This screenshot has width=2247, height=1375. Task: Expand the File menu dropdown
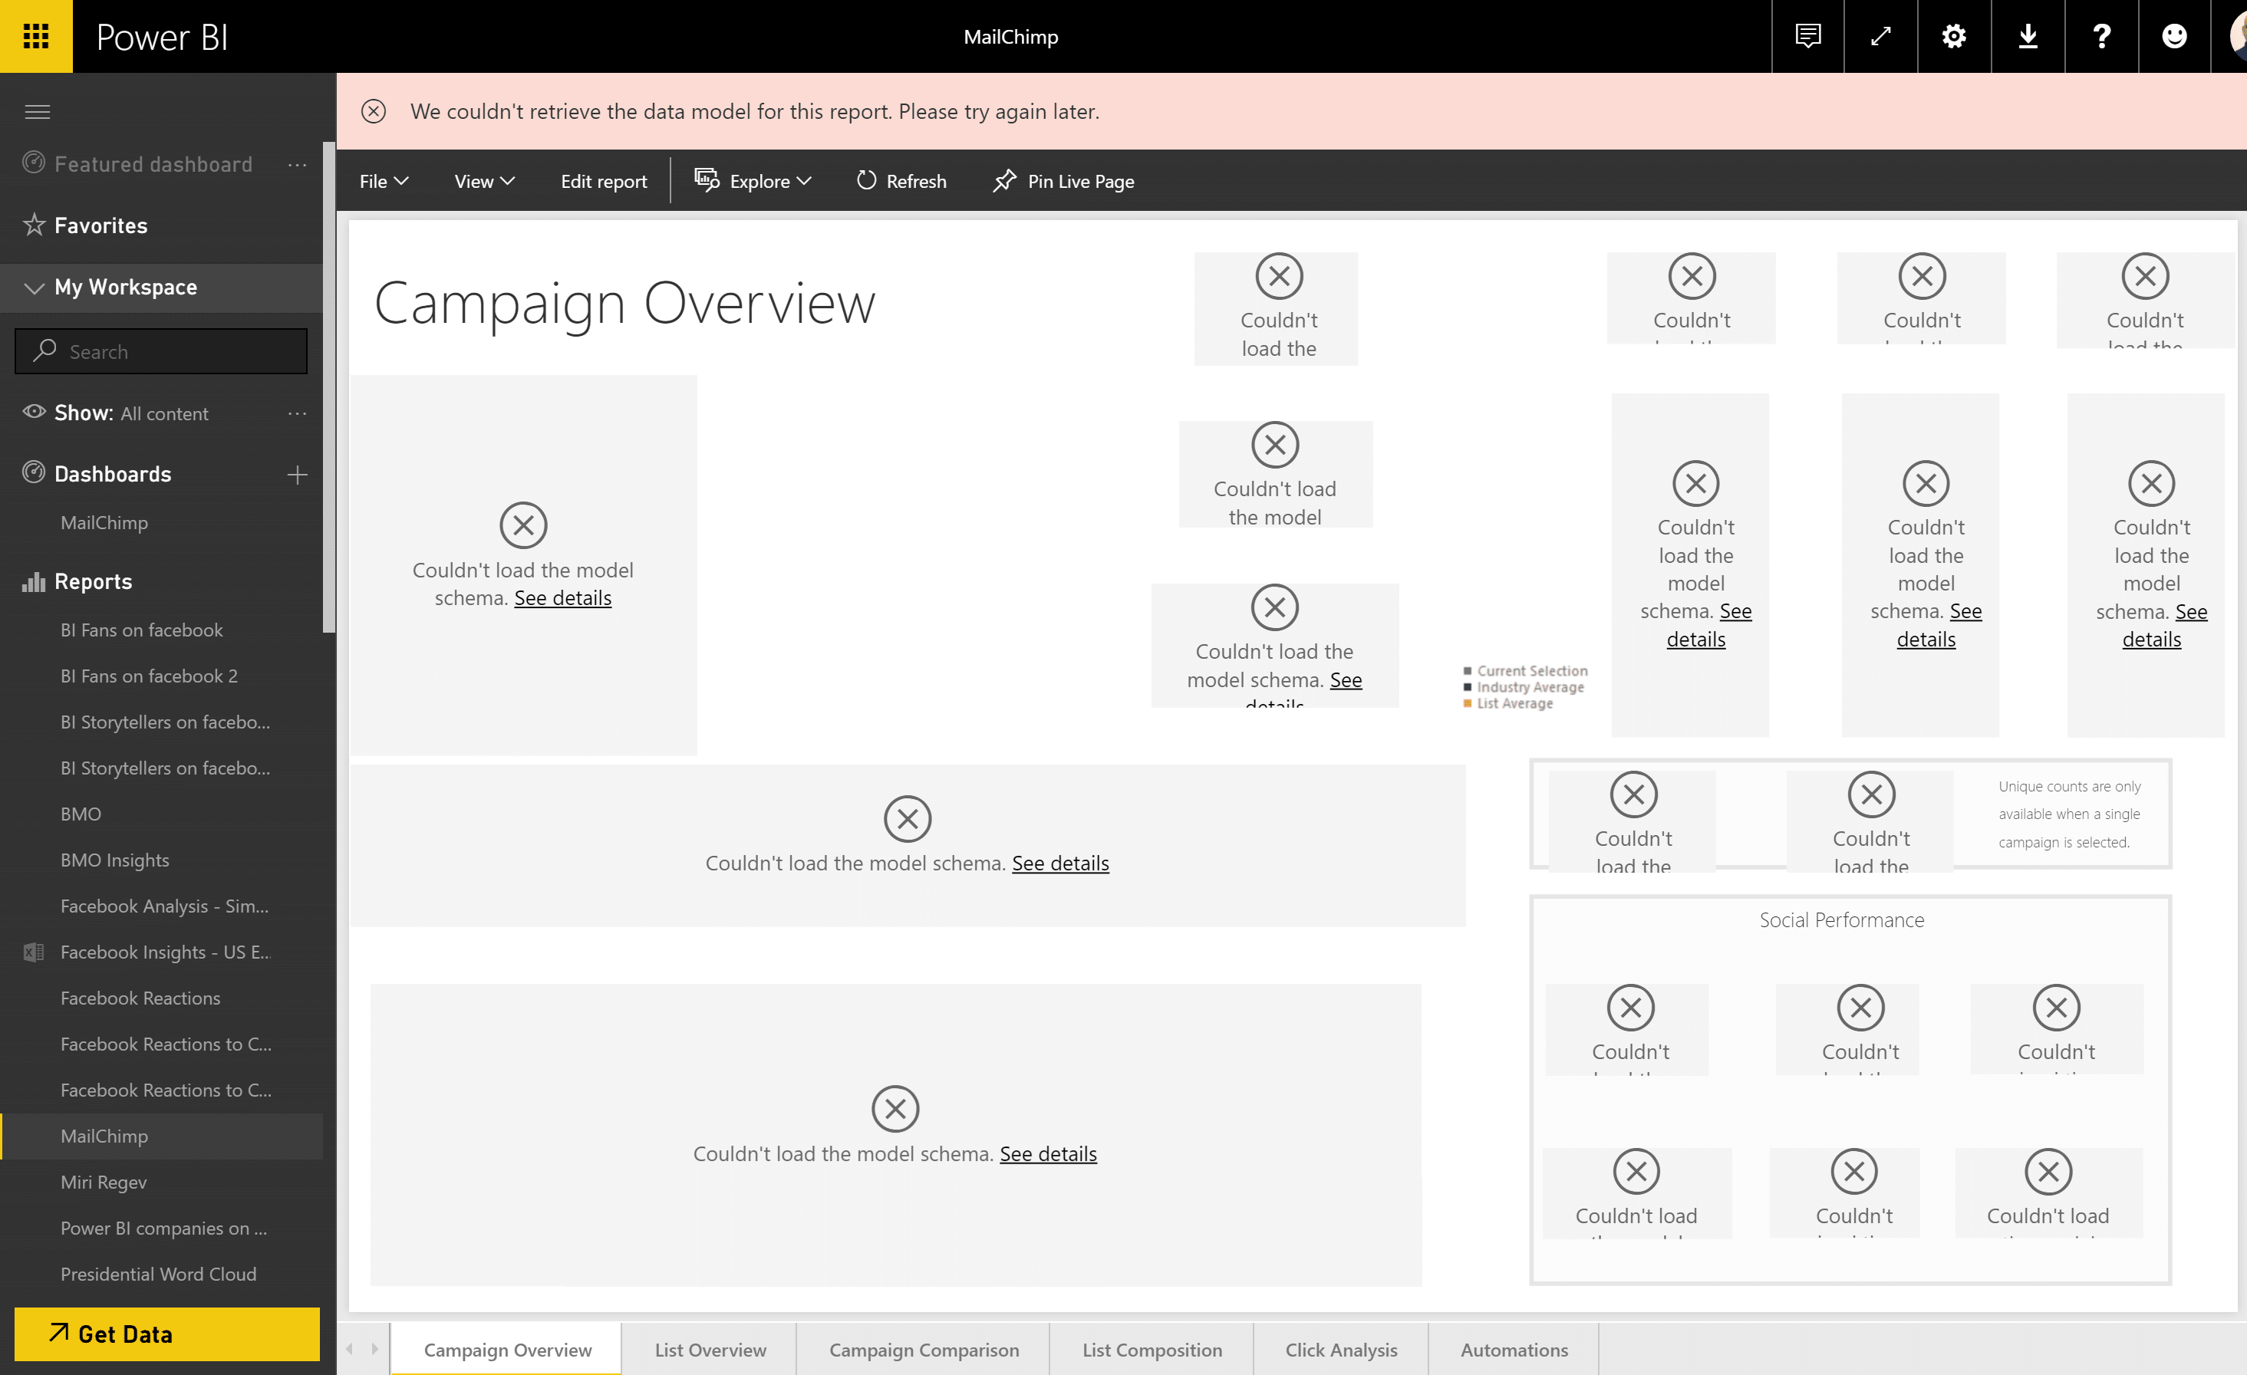point(384,180)
